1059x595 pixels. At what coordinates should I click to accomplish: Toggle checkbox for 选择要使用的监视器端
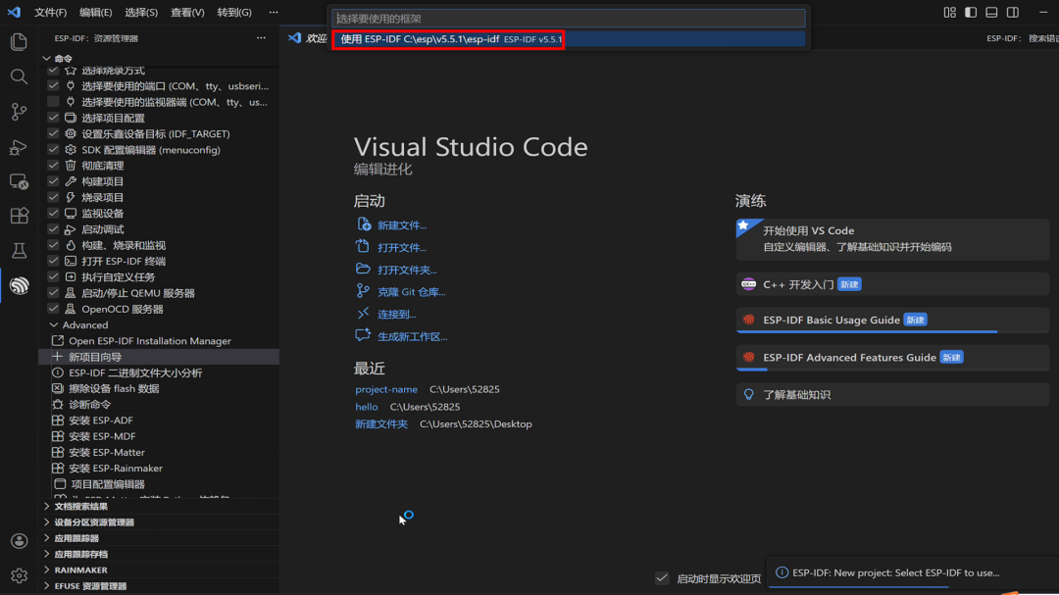coord(53,102)
